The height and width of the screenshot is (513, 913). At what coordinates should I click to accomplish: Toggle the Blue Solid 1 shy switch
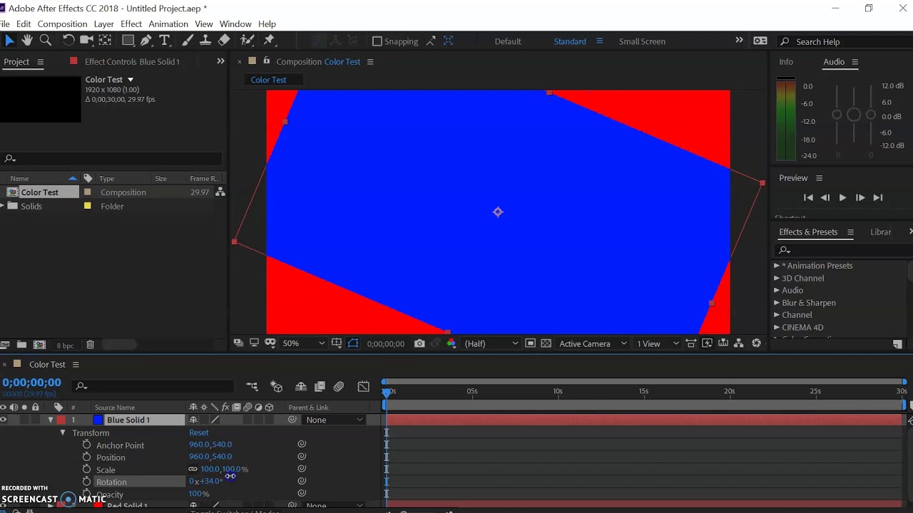click(x=193, y=420)
